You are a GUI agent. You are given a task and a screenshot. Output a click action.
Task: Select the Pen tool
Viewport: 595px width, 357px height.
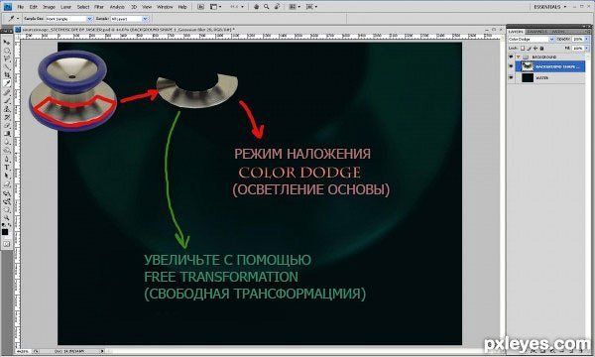pyautogui.click(x=7, y=160)
